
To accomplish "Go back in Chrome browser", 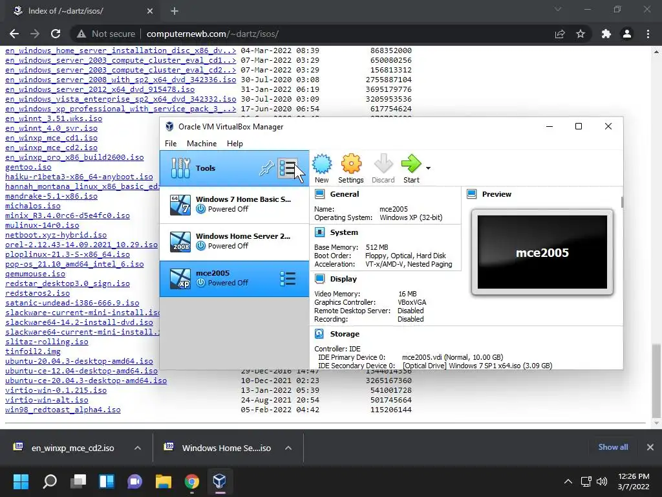I will (x=14, y=34).
